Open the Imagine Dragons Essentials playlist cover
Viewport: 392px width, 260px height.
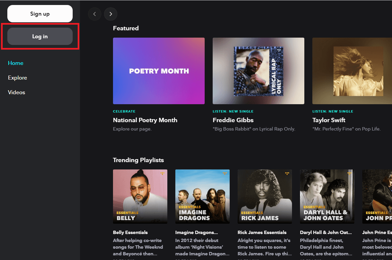[x=203, y=196]
